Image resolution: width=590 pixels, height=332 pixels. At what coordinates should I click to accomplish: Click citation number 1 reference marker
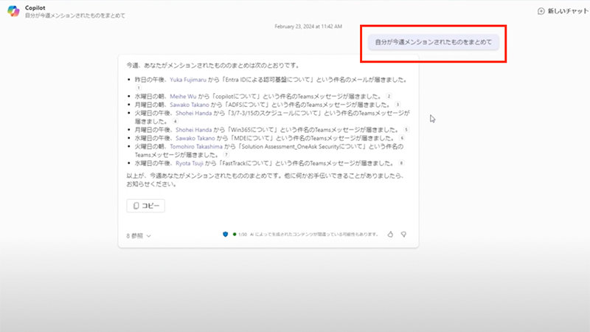pyautogui.click(x=138, y=88)
